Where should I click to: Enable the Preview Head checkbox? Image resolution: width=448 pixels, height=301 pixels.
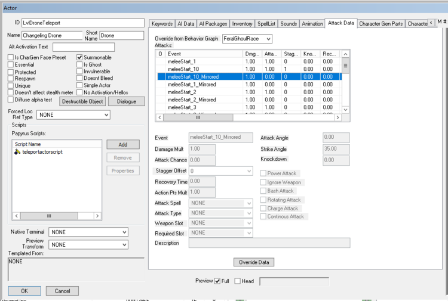[237, 281]
